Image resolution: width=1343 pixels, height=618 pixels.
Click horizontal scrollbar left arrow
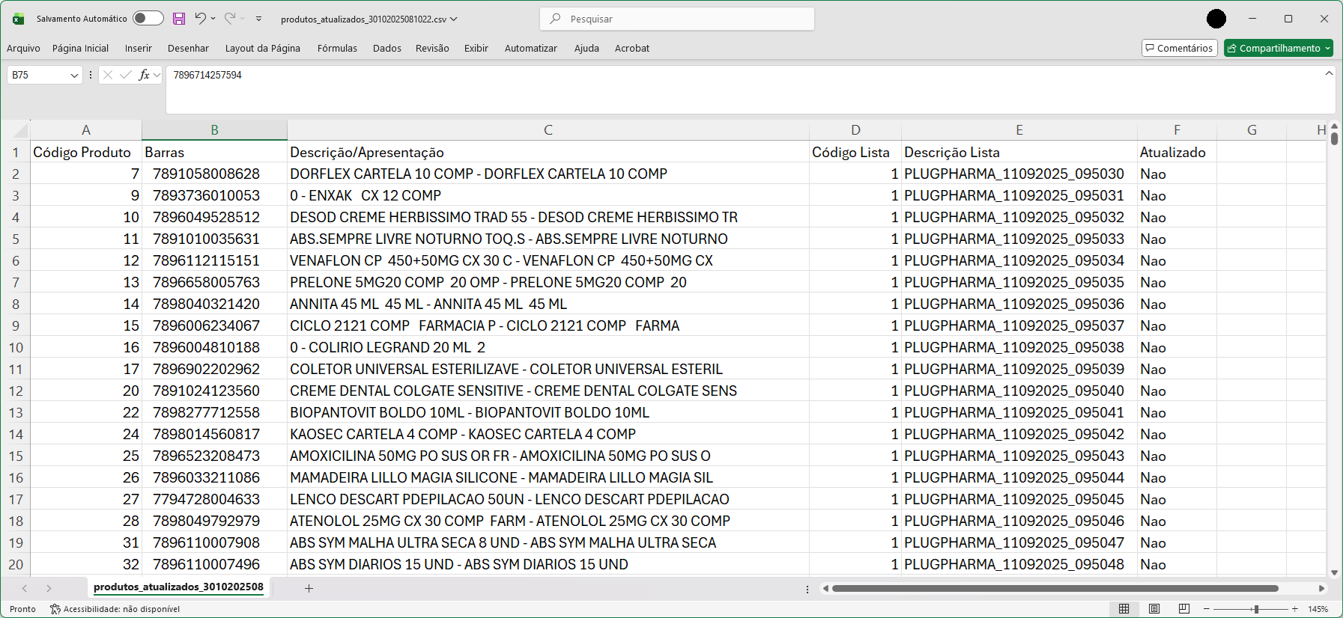click(x=825, y=588)
